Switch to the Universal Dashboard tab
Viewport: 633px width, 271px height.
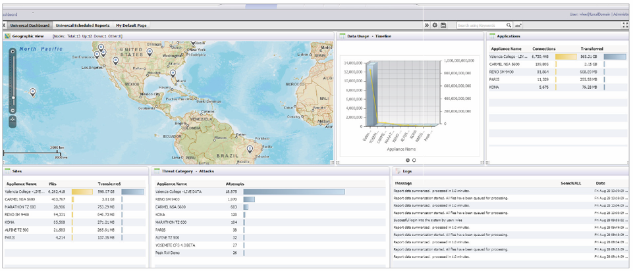click(x=30, y=26)
